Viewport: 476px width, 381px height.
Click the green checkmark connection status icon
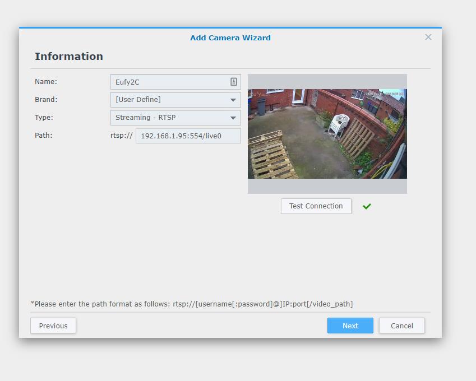[x=367, y=206]
